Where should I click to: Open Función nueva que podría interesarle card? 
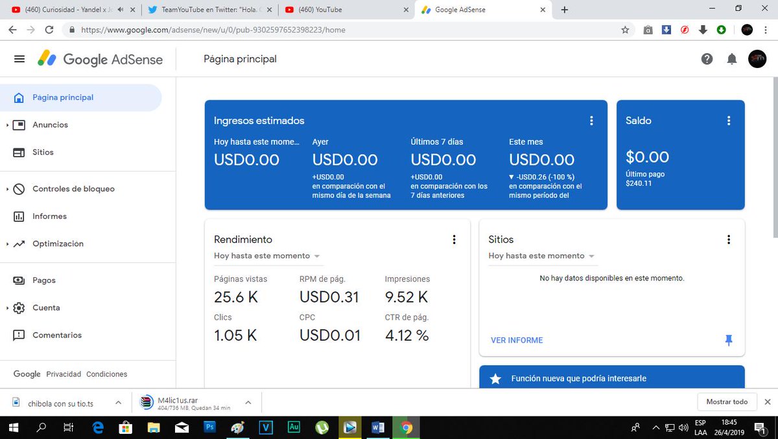[612, 378]
